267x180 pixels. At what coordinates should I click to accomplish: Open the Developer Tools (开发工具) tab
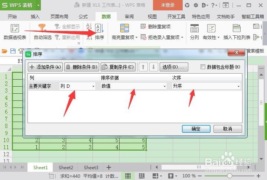click(x=176, y=16)
